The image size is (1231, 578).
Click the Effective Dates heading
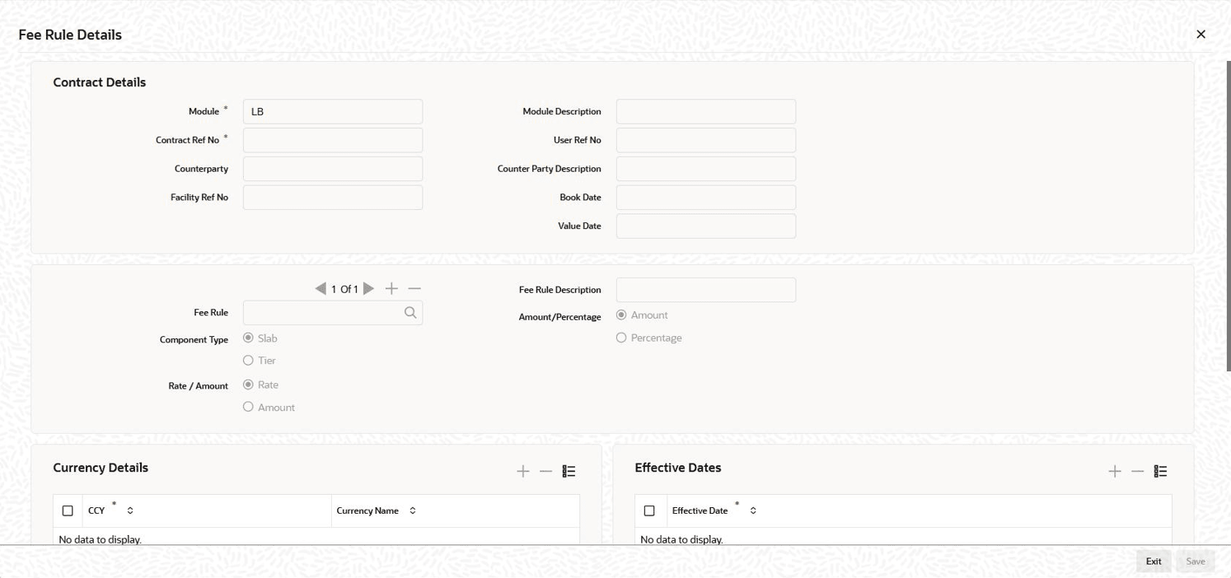click(678, 468)
